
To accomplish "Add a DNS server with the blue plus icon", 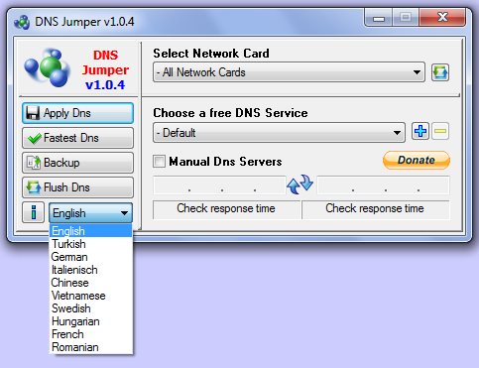I will 420,131.
